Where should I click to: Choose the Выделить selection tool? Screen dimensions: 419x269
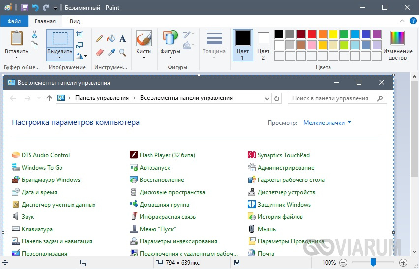60,38
